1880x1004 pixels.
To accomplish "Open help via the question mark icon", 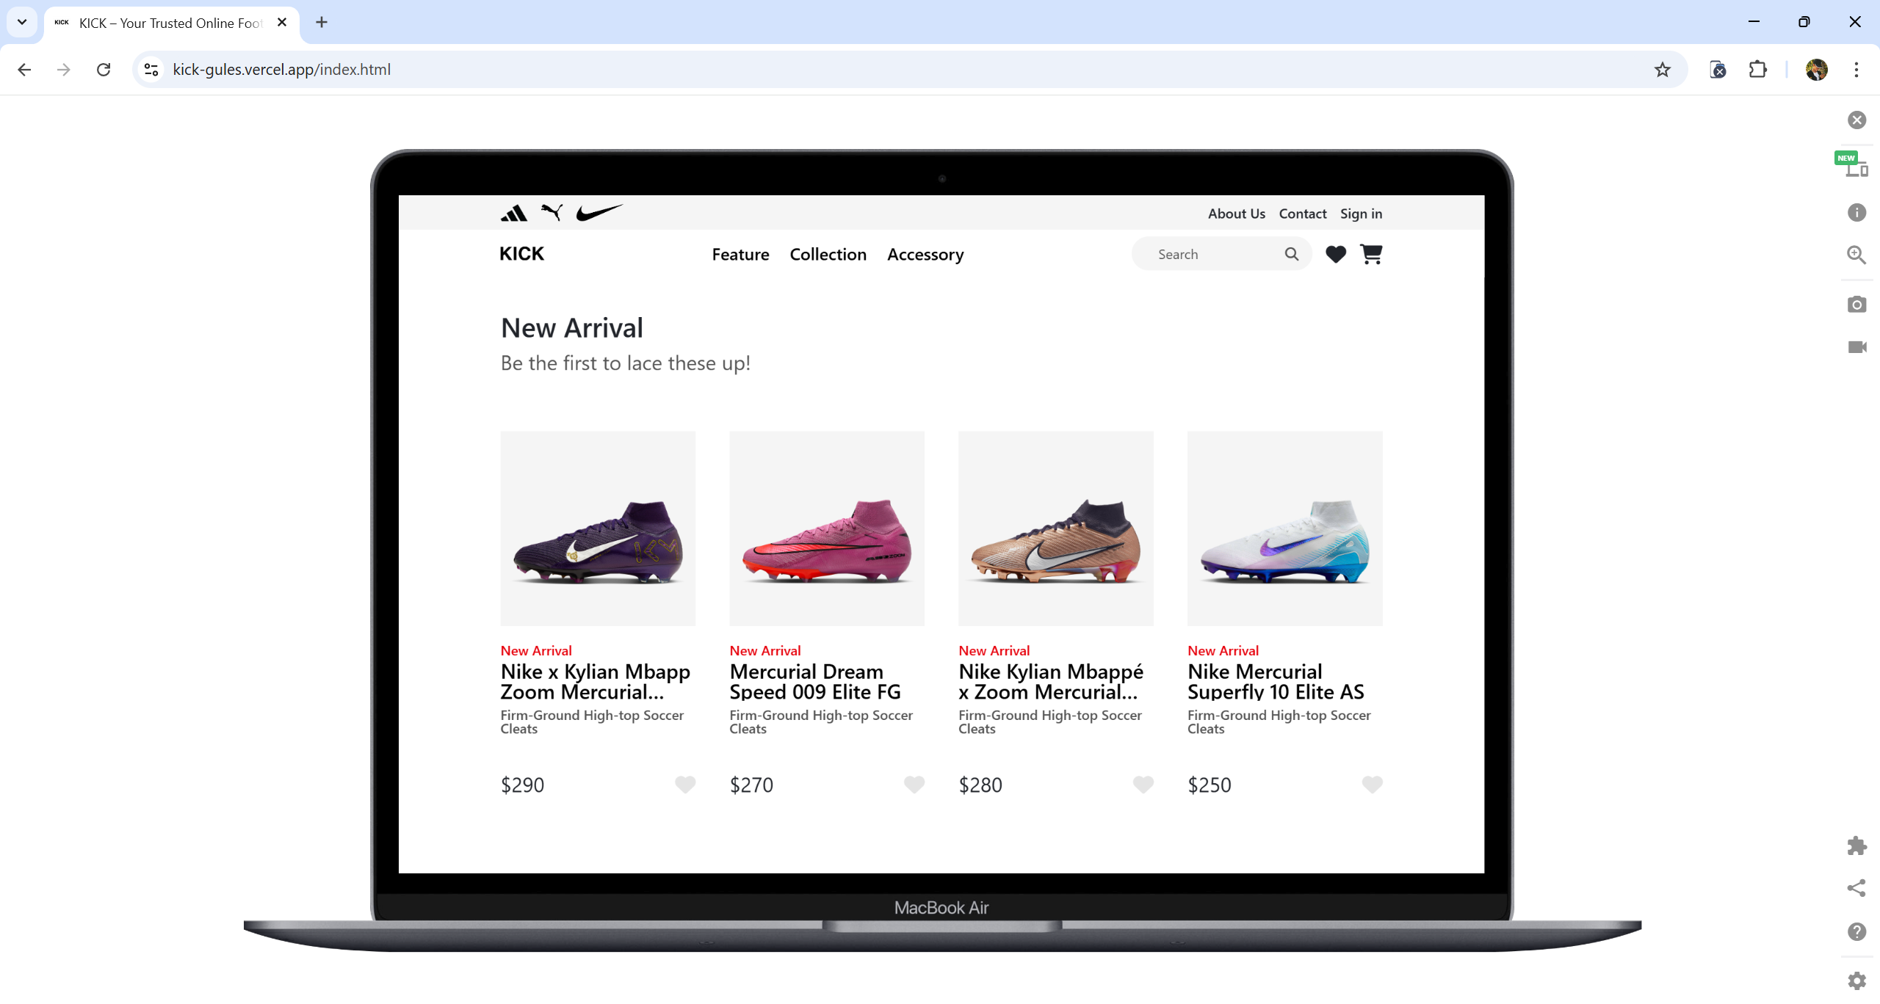I will (x=1857, y=932).
